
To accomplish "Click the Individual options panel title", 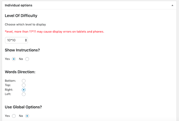I will [x=19, y=5].
